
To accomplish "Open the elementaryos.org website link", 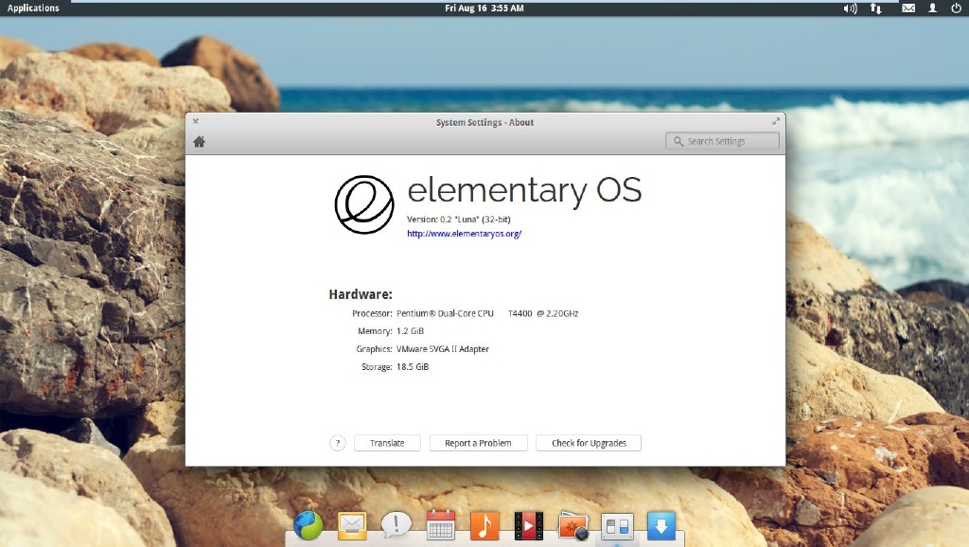I will click(x=464, y=234).
